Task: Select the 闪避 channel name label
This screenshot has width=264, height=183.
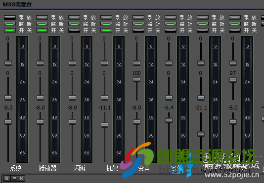Action: pyautogui.click(x=80, y=168)
